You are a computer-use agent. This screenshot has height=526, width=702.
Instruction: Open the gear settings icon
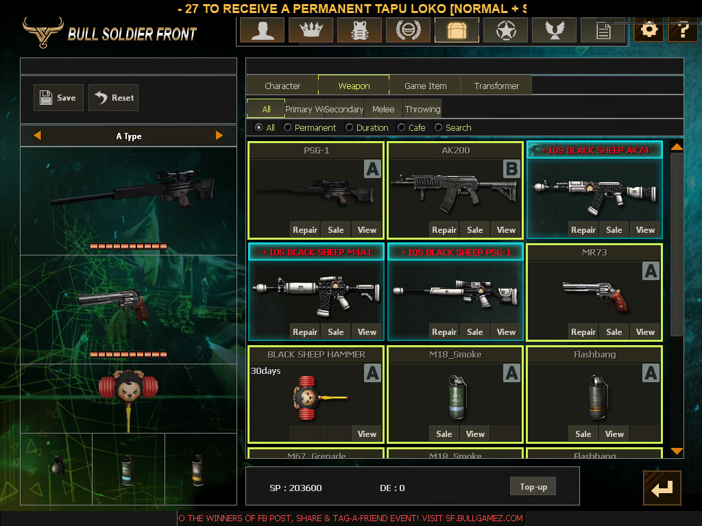pos(648,30)
